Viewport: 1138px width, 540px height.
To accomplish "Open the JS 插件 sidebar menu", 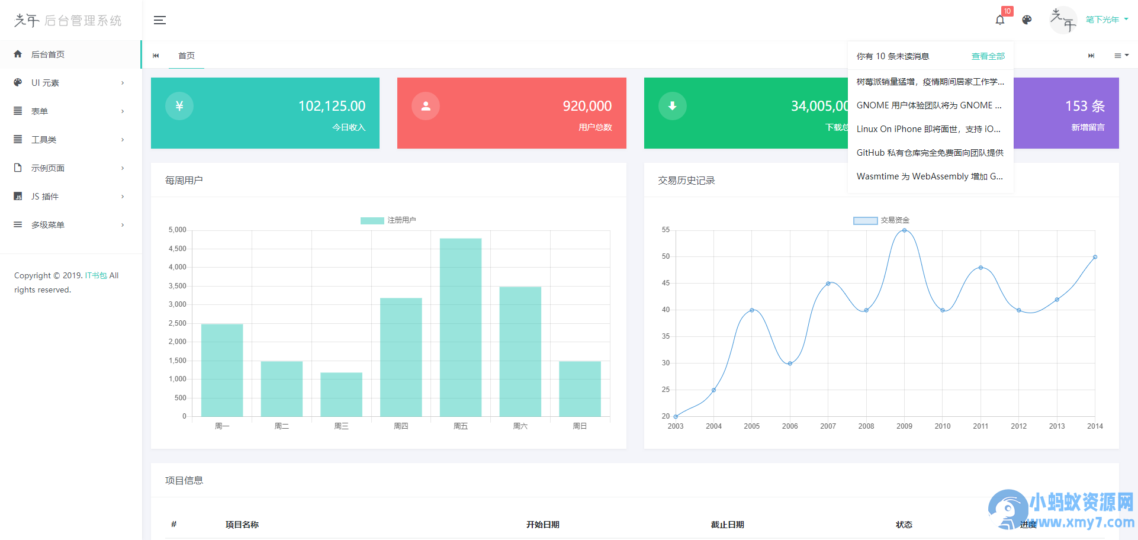I will (70, 197).
